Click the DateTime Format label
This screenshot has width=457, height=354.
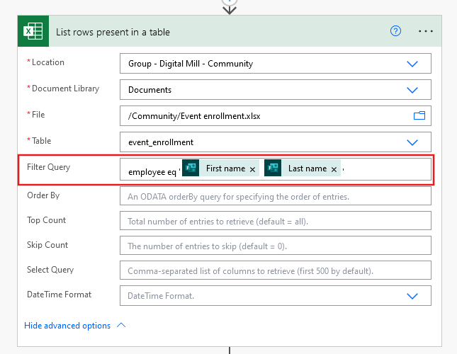point(60,295)
